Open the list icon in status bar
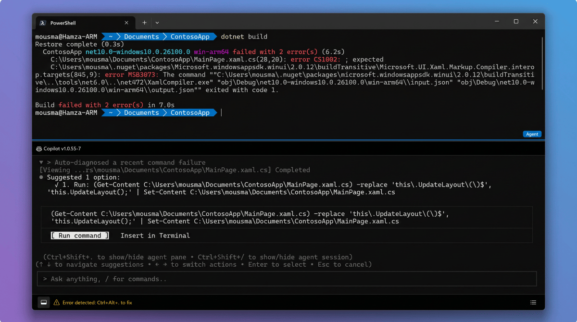This screenshot has width=577, height=322. point(533,302)
